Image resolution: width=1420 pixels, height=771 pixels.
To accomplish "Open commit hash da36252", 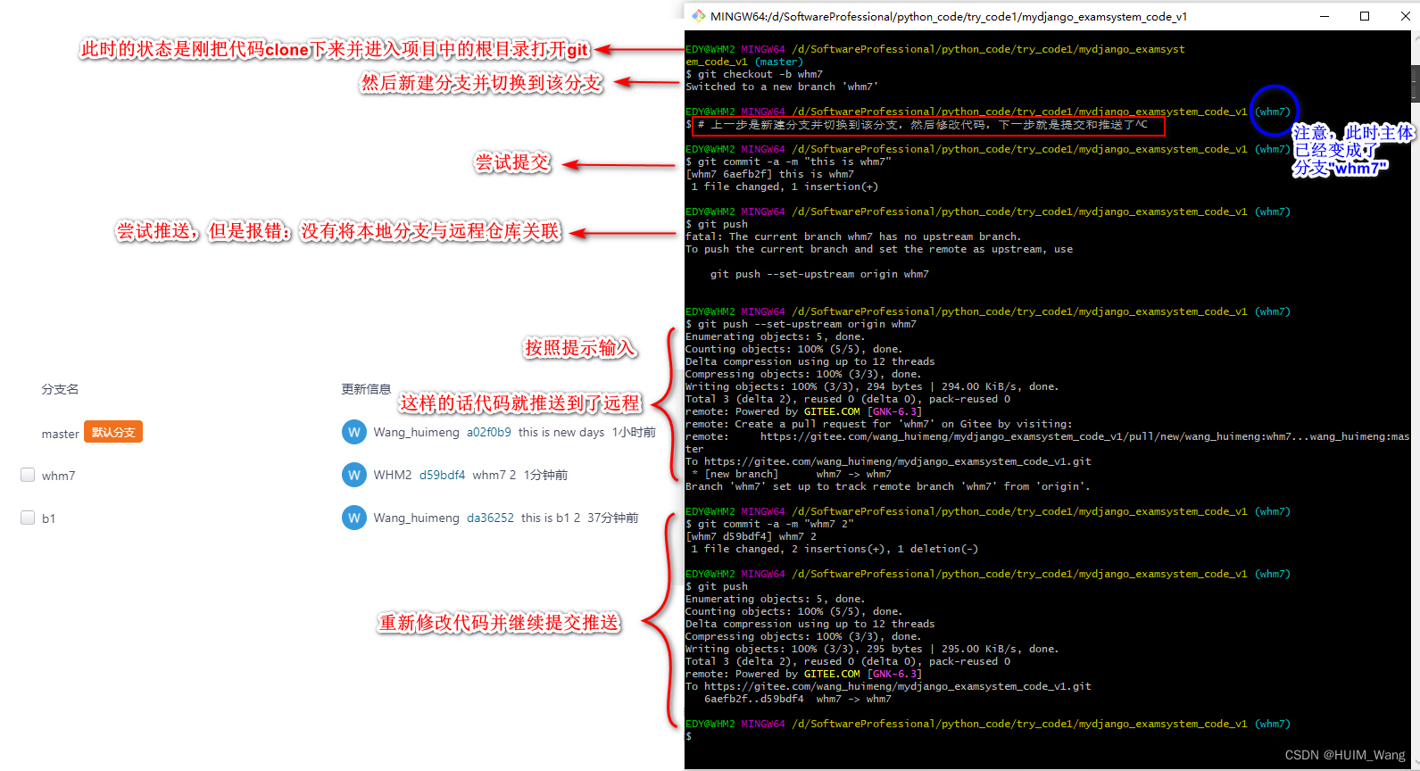I will tap(490, 518).
